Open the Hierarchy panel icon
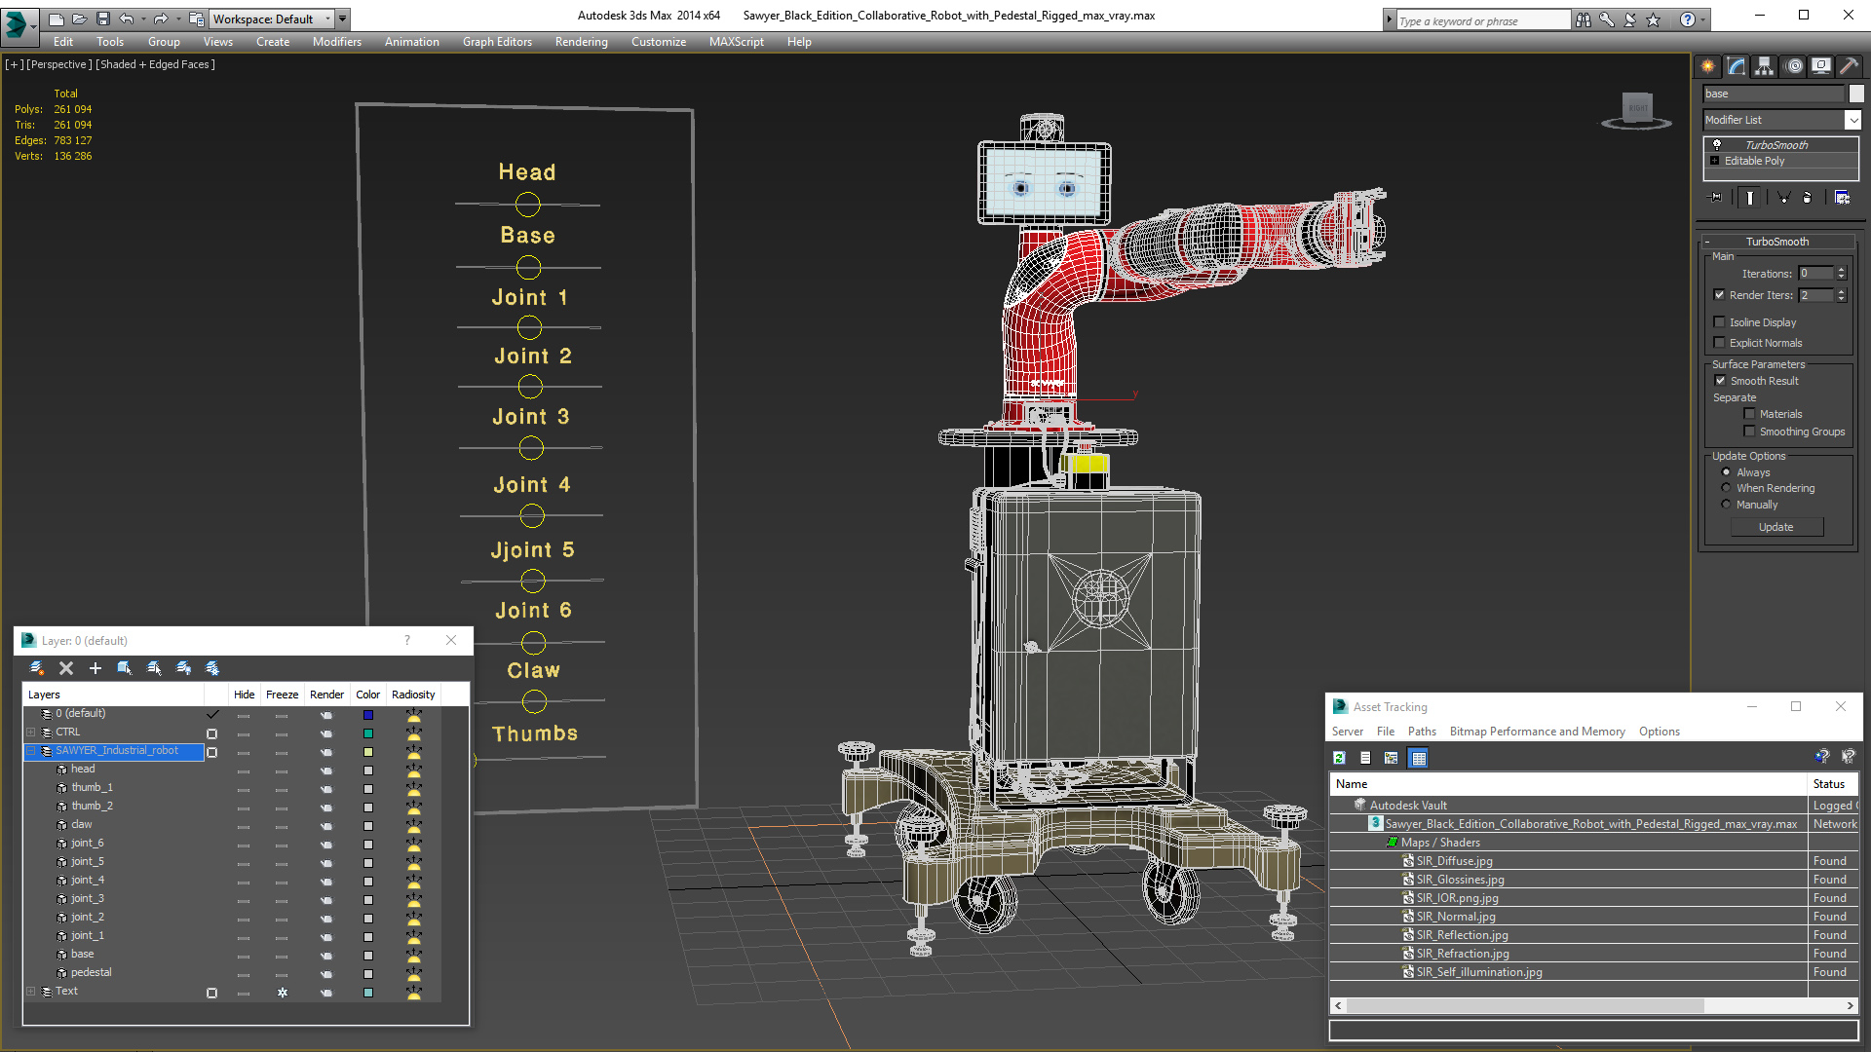 click(1764, 66)
